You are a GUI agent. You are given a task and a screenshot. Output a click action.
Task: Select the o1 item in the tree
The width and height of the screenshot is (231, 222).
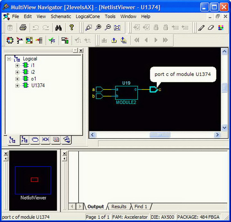(33, 79)
